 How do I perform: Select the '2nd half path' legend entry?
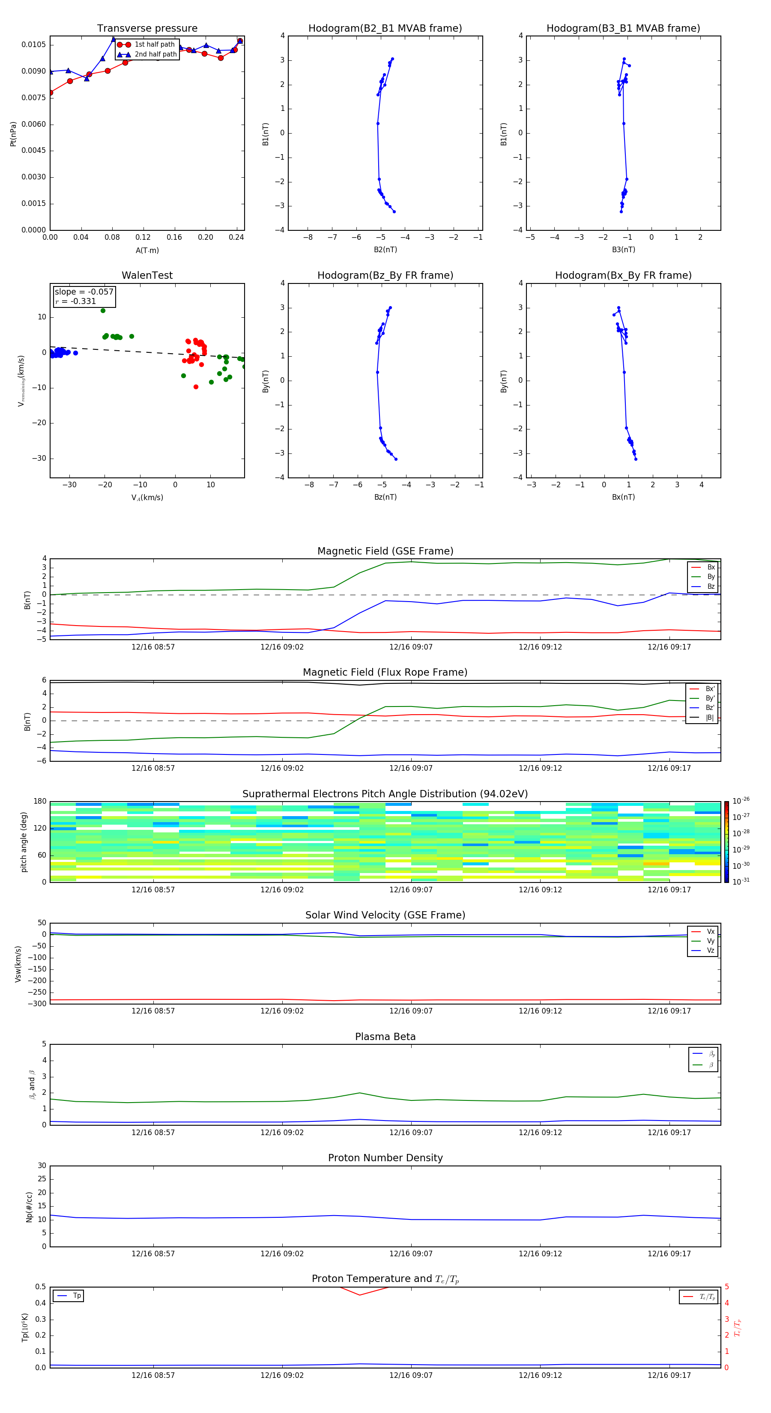tap(146, 54)
